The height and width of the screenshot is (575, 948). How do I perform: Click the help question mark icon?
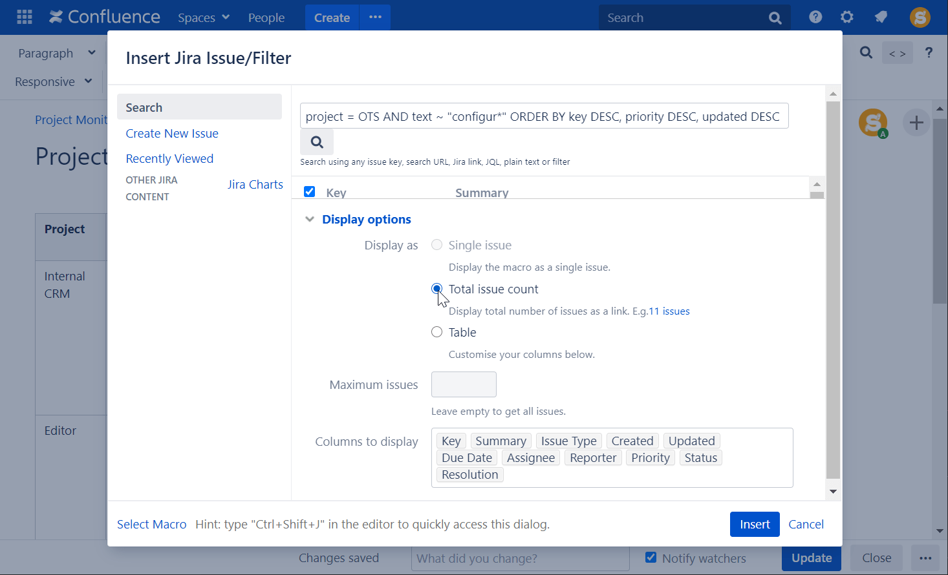pyautogui.click(x=815, y=17)
